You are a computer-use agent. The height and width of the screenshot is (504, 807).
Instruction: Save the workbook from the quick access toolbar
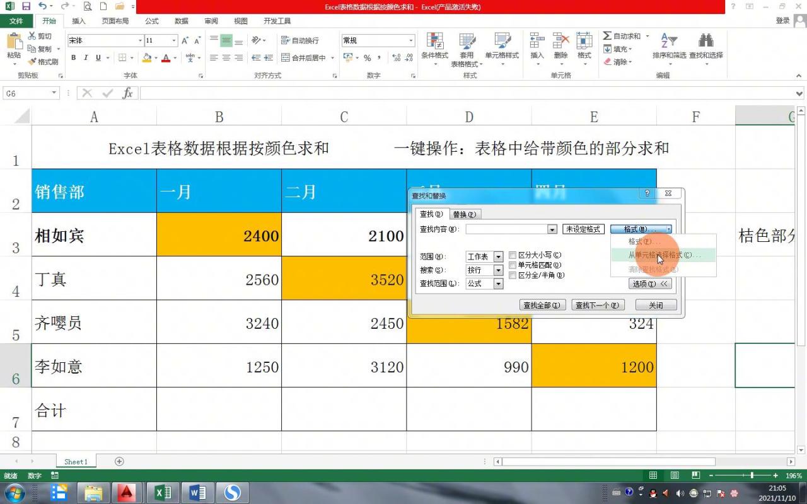tap(26, 6)
